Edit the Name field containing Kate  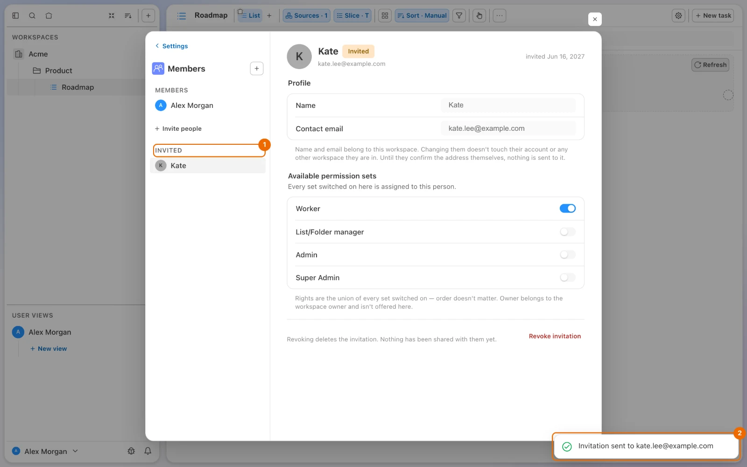(x=508, y=105)
